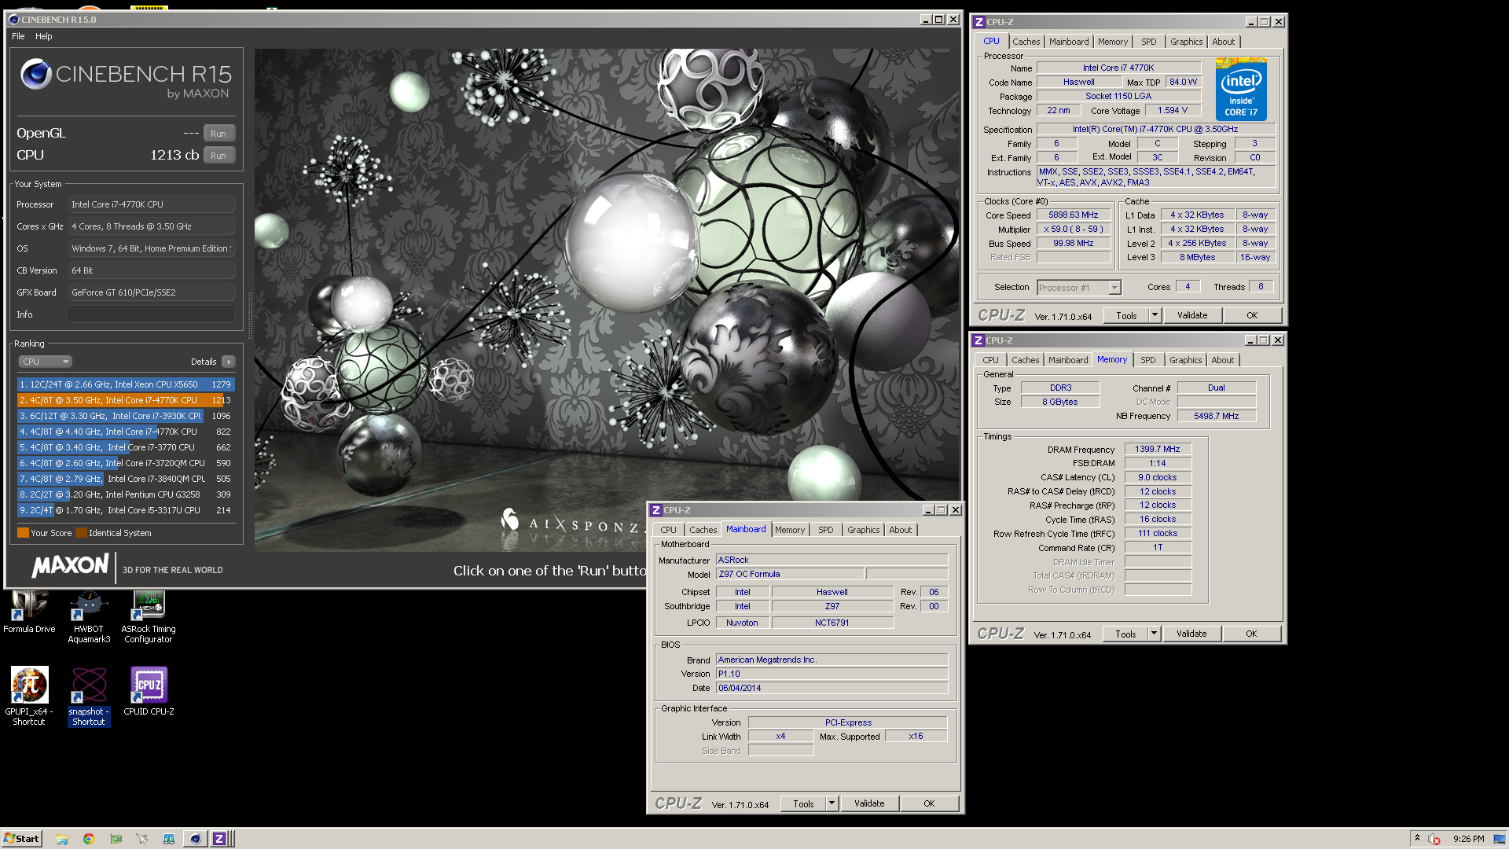Click the title bar icon of CPU-Z Mainboard window
1509x849 pixels.
[x=656, y=510]
